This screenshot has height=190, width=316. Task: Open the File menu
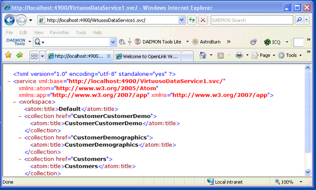click(9, 33)
